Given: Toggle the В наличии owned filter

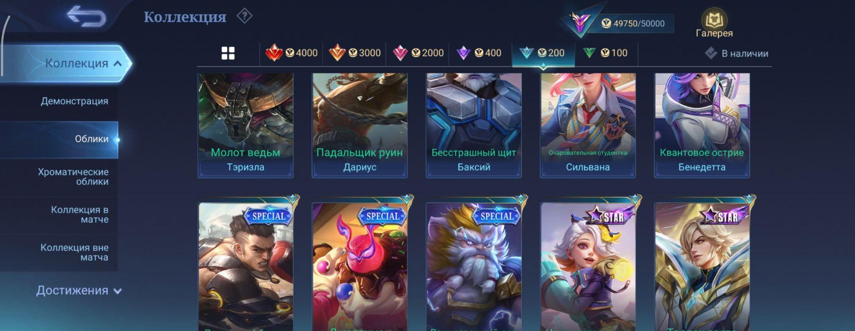Looking at the screenshot, I should 737,54.
